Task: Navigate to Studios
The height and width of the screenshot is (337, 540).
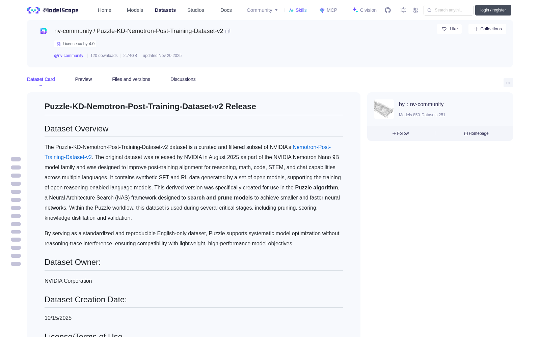Action: (x=196, y=10)
